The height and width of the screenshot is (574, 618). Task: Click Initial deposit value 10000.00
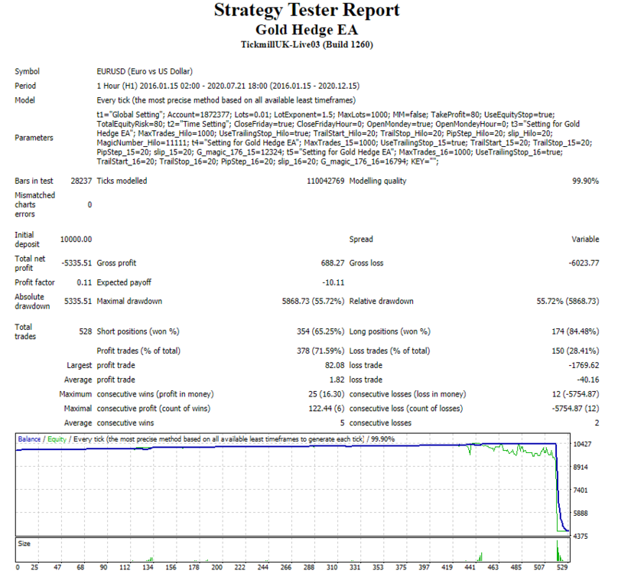[76, 239]
